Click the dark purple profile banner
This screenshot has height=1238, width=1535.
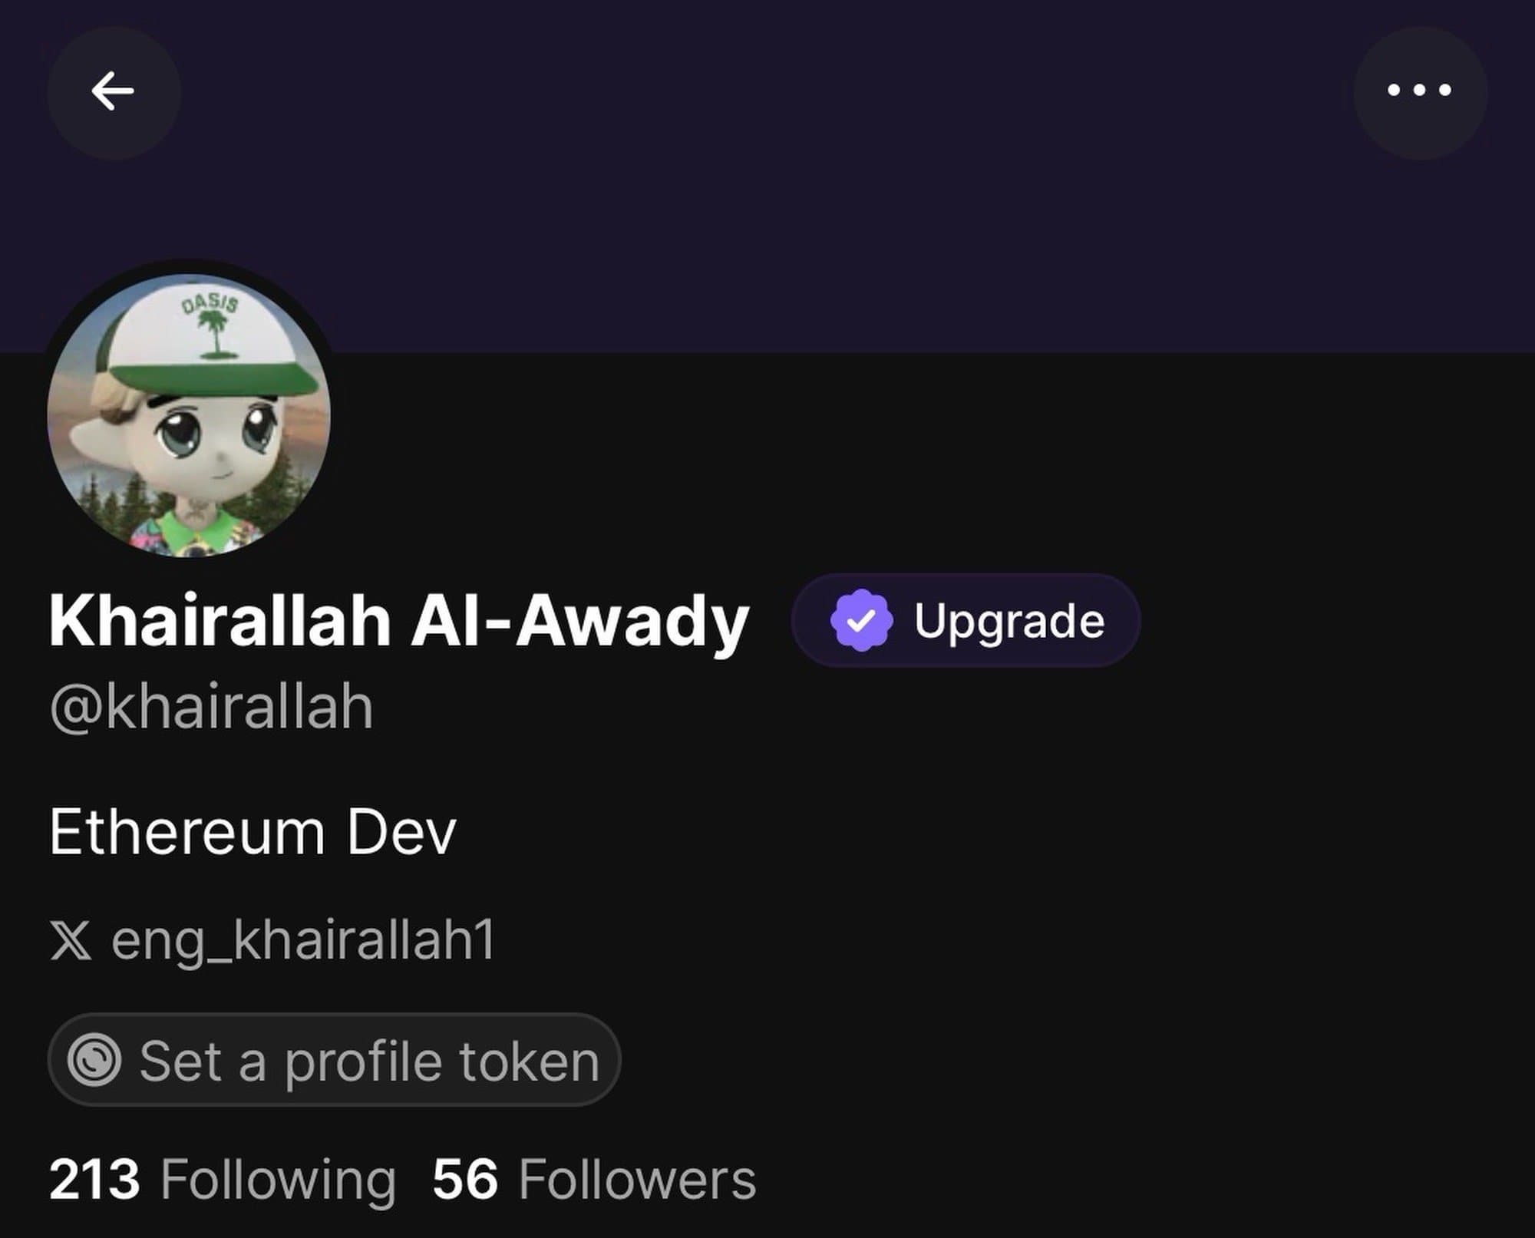tap(767, 177)
